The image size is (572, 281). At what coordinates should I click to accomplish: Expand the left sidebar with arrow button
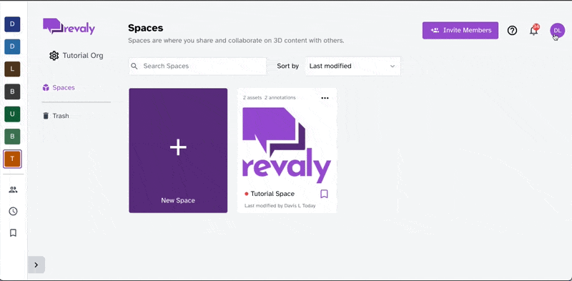[x=36, y=265]
